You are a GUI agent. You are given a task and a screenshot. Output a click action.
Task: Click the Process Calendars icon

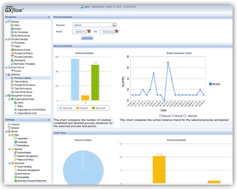[x=12, y=57]
